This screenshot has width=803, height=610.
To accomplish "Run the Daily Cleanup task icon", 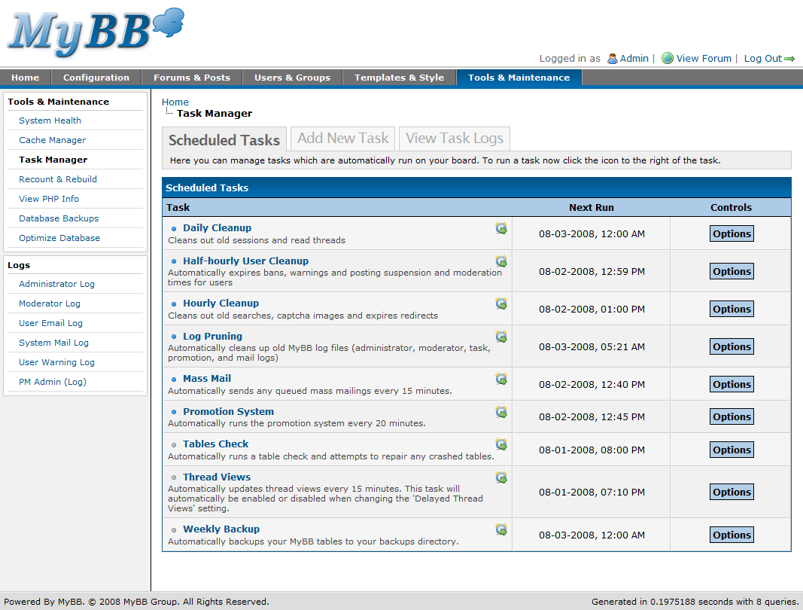I will coord(501,228).
